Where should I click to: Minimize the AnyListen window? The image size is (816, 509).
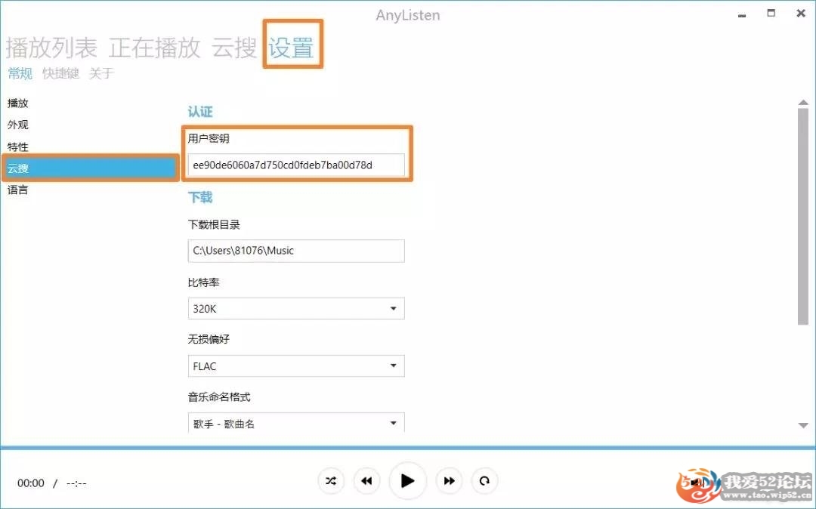point(742,15)
